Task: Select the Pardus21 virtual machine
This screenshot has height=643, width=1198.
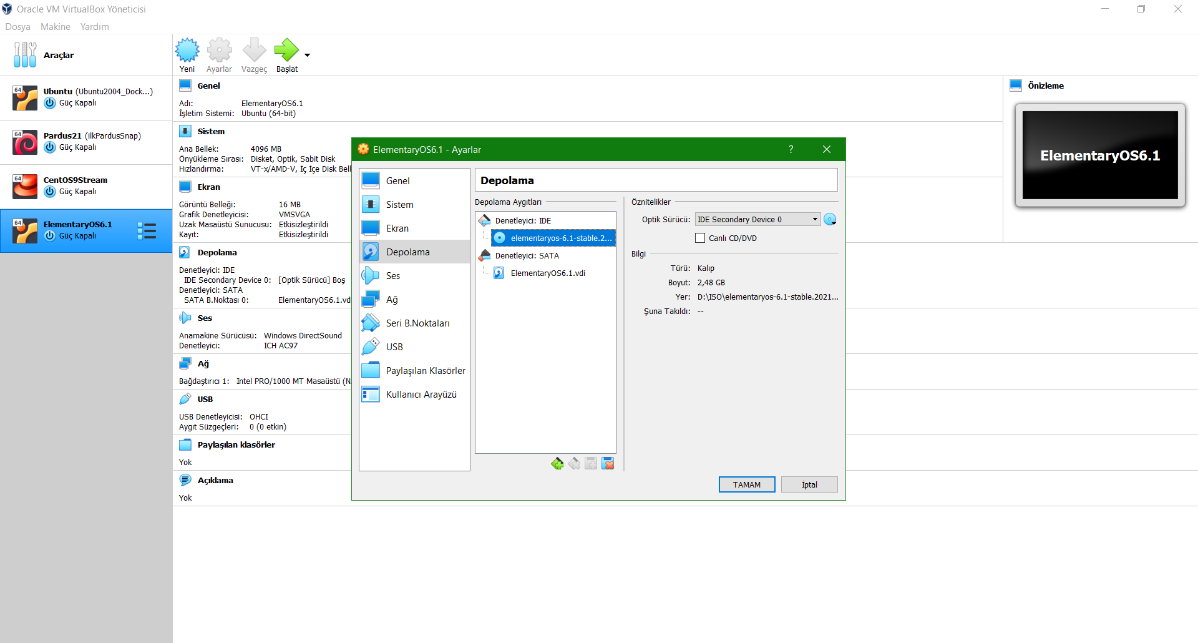Action: [86, 142]
